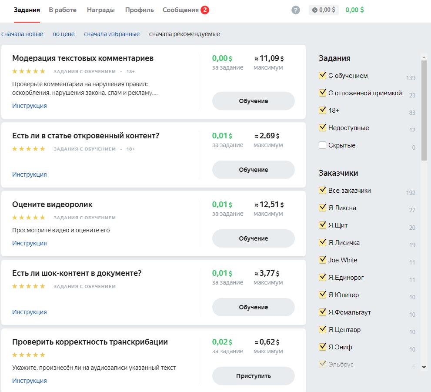Click the ≈11,09 $ maximum amount
Viewport: 431px width, 392px height.
(x=269, y=58)
